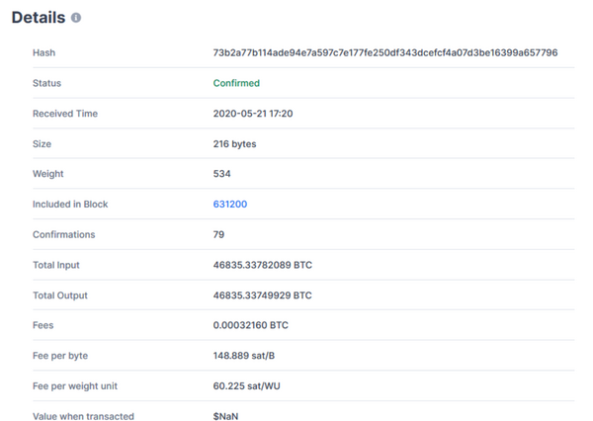Click the 148.889 sat/B value
Viewport: 593px width, 421px height.
click(243, 356)
